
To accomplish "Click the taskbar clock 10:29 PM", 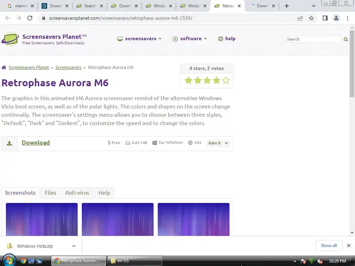I will click(337, 261).
